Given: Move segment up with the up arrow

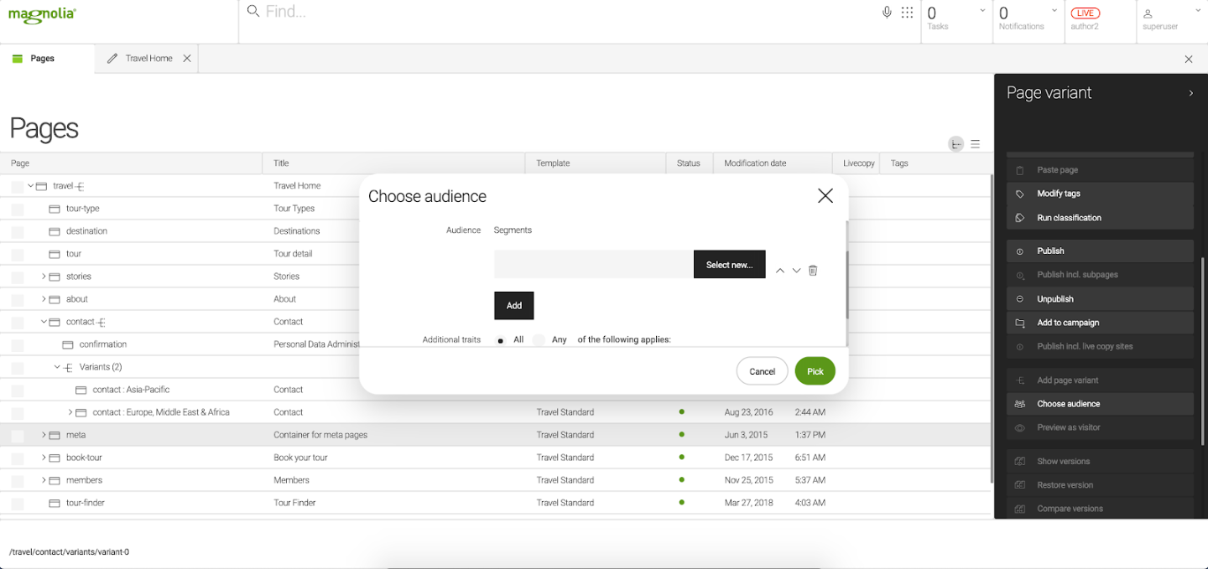Looking at the screenshot, I should point(780,271).
